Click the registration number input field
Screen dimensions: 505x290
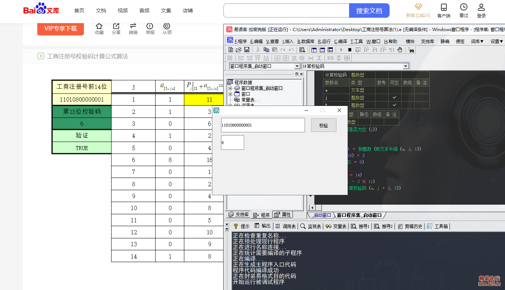[263, 125]
